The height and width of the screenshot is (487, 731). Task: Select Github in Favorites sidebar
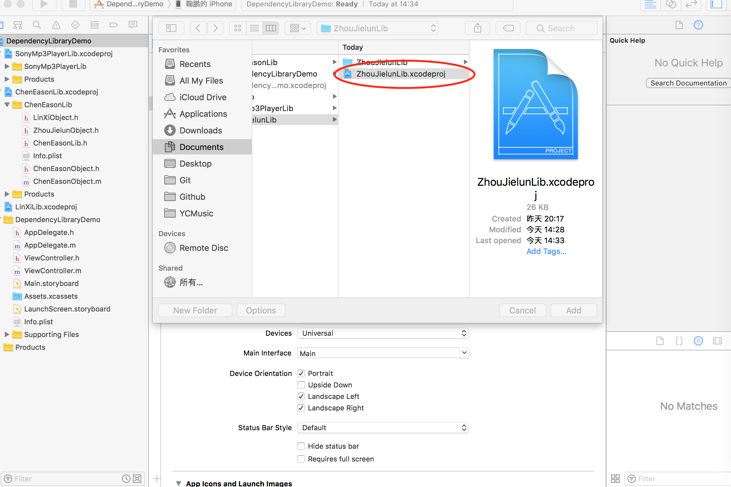(192, 197)
